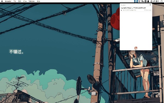Open the article headline in Inreader popup
This screenshot has width=164, height=103.
pos(133,8)
